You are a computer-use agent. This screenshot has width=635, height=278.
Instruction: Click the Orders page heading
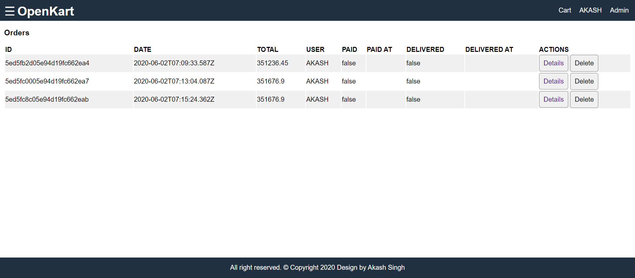click(17, 33)
